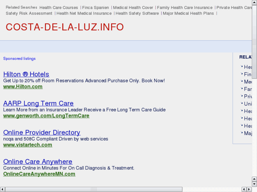Click the AARP ad description about Insurance Leader

point(84,110)
